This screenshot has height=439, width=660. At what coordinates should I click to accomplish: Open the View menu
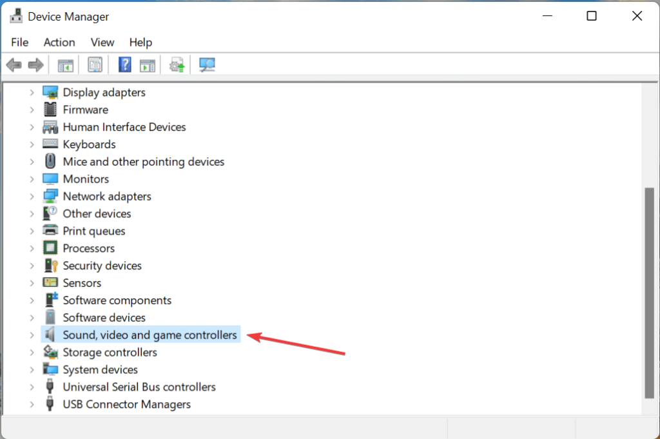[x=102, y=43]
